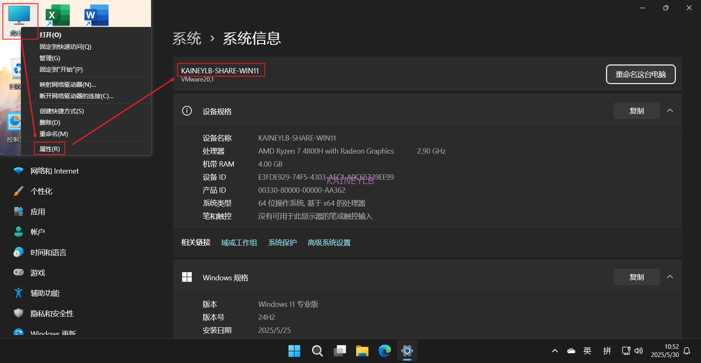Show hidden system tray icons

tap(555, 351)
